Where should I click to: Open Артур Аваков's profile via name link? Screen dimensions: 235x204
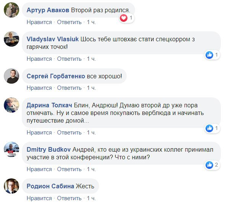point(48,11)
